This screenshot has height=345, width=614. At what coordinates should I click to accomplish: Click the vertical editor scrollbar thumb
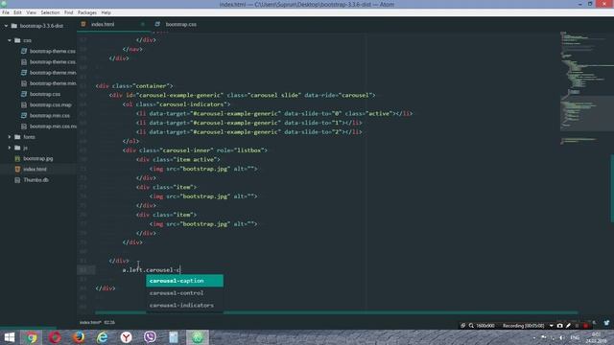click(x=612, y=189)
